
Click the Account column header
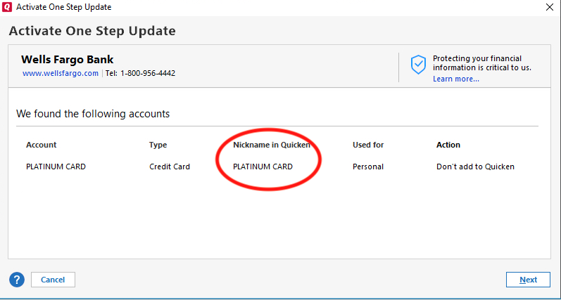click(41, 145)
